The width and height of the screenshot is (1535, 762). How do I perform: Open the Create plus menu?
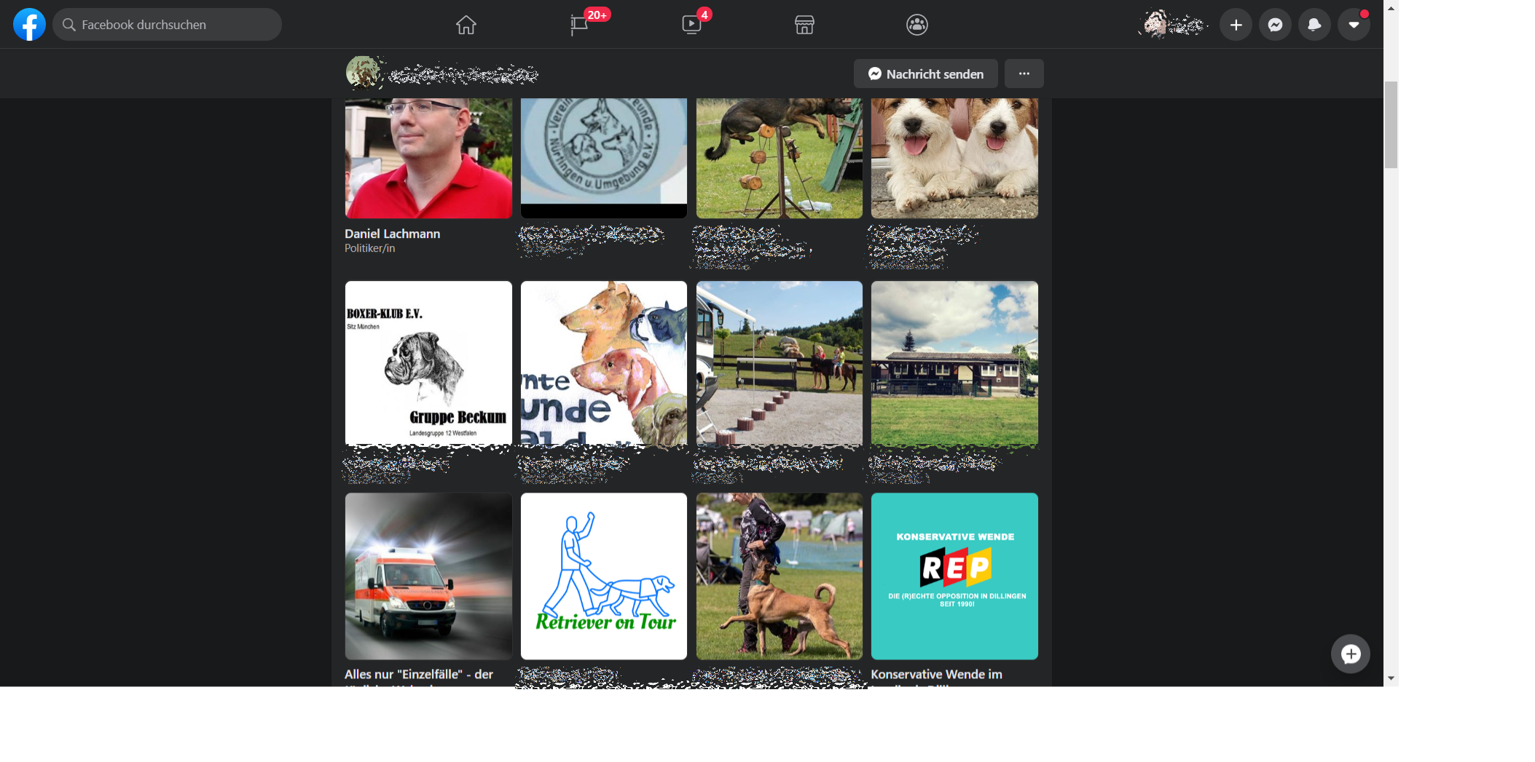tap(1236, 25)
